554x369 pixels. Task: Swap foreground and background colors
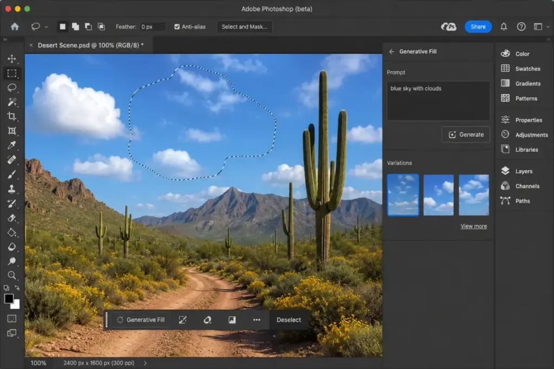(17, 288)
